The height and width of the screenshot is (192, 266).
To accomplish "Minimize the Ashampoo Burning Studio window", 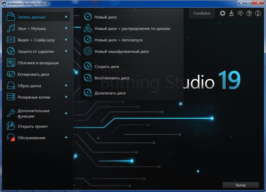I will pos(241,3).
